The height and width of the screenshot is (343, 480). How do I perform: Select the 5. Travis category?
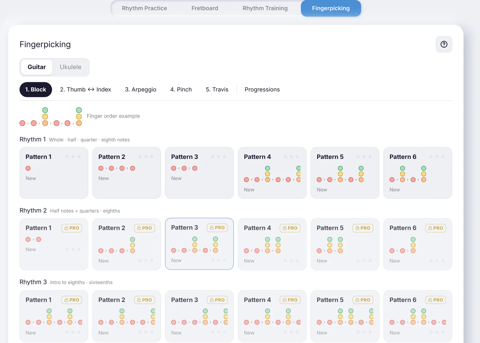(217, 90)
